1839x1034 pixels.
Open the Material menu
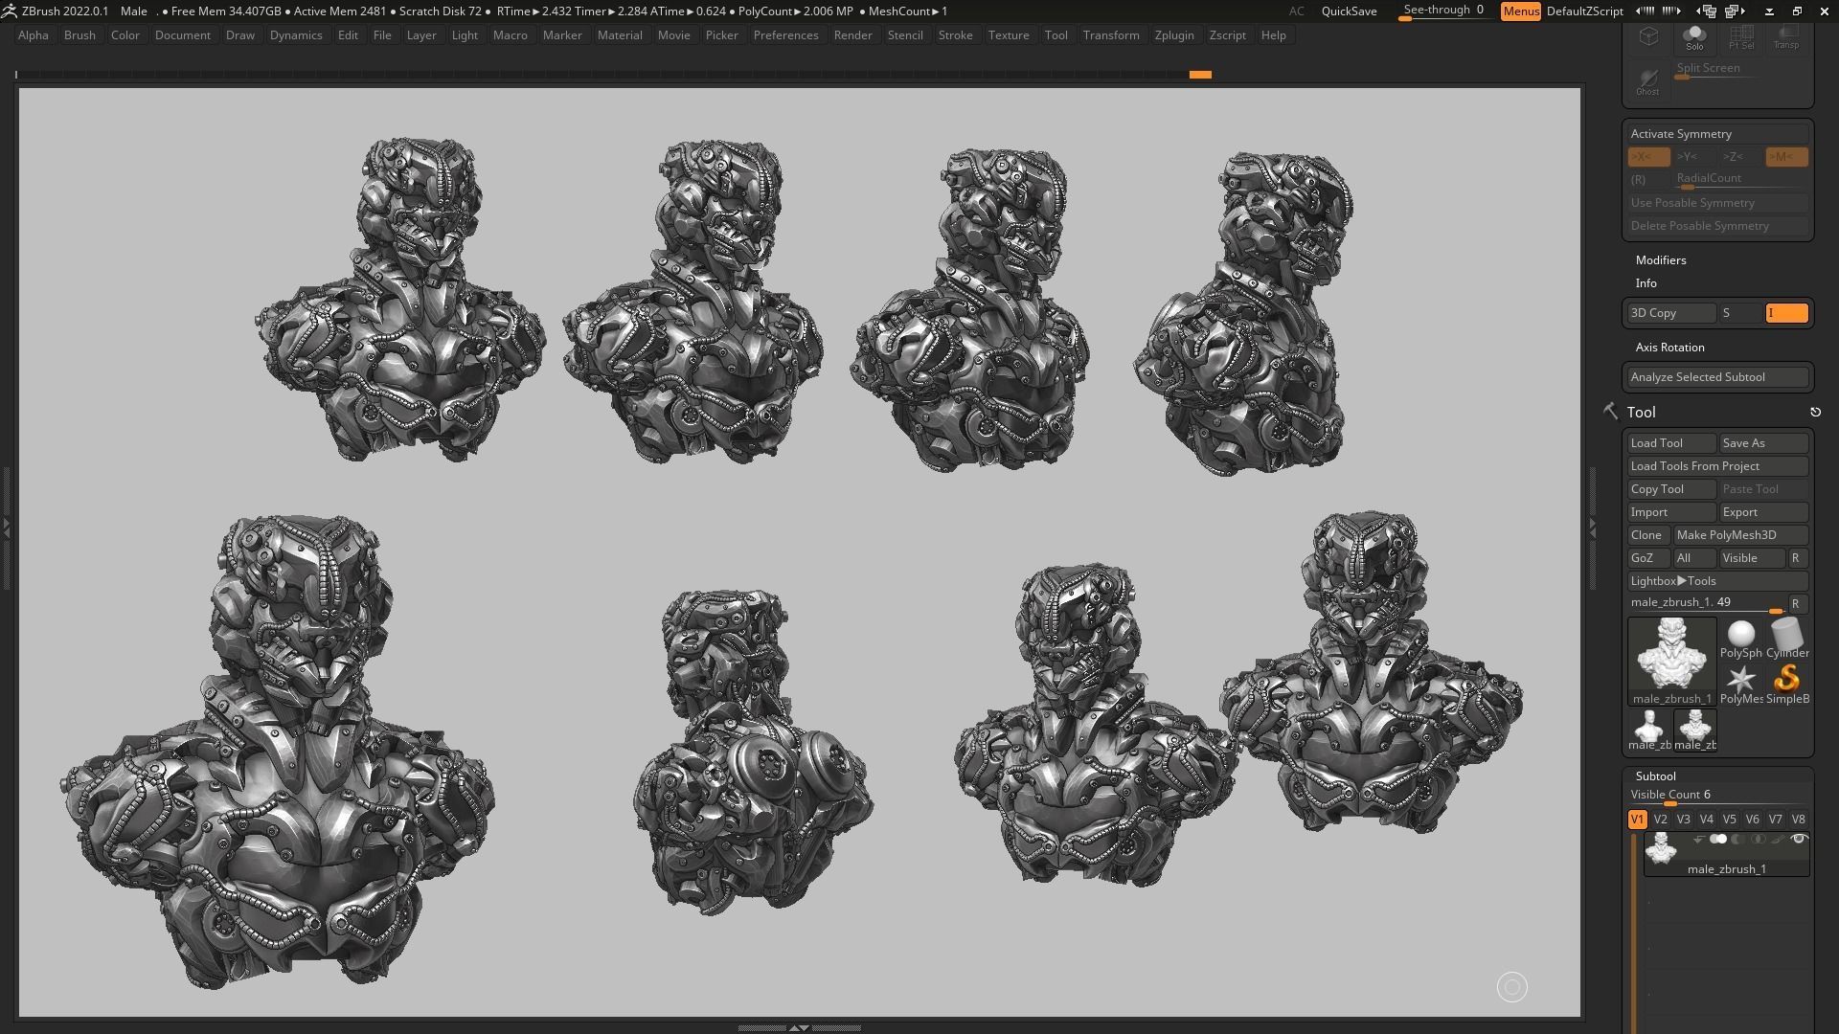click(619, 35)
